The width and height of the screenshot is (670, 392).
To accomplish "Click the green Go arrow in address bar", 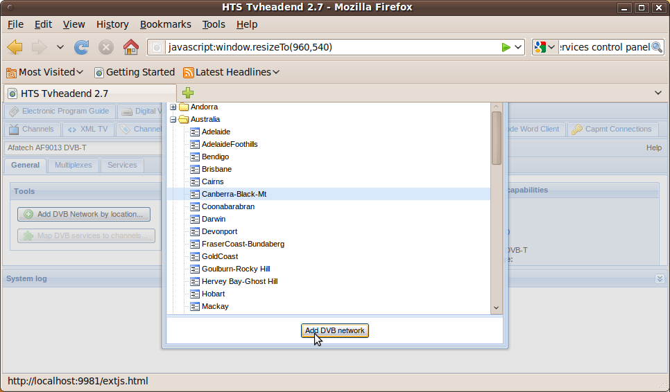I will pos(506,47).
